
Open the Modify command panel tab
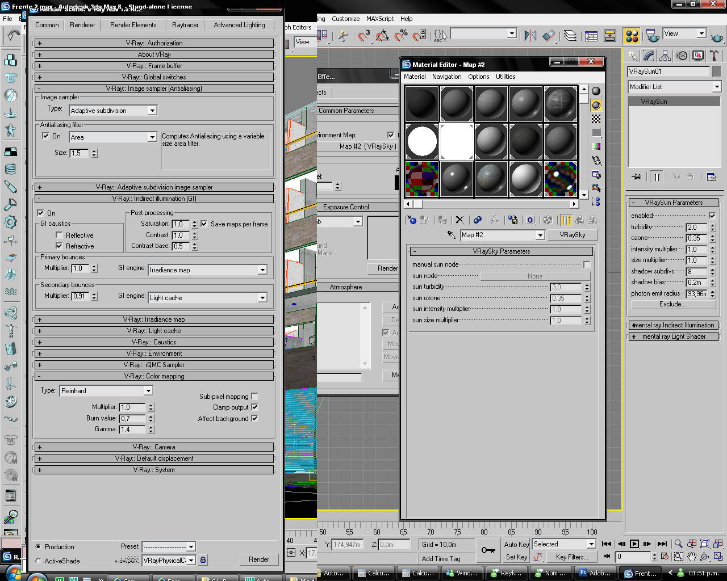coord(649,56)
